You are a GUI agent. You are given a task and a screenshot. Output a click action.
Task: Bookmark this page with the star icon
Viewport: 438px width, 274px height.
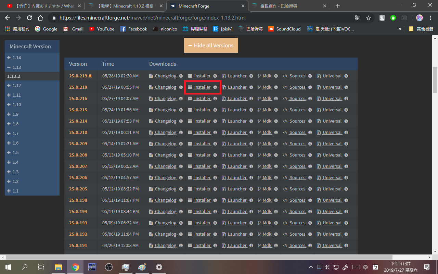(369, 18)
